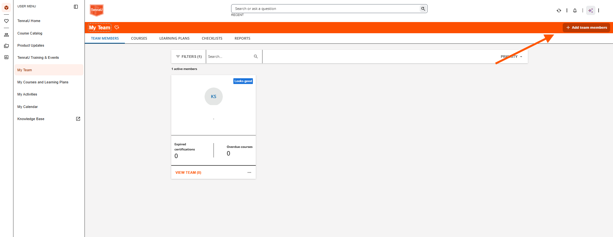Open the people icon in left rail
Image resolution: width=613 pixels, height=237 pixels.
[6, 35]
